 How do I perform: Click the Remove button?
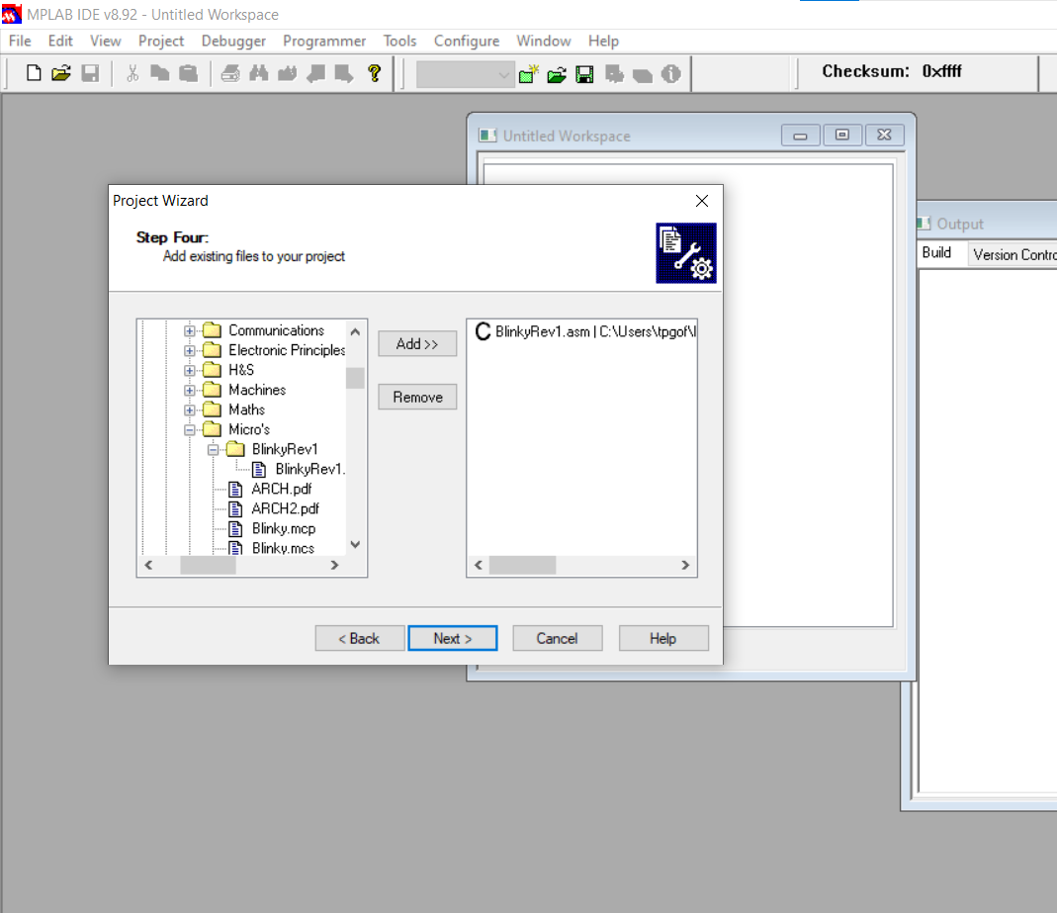click(x=417, y=398)
